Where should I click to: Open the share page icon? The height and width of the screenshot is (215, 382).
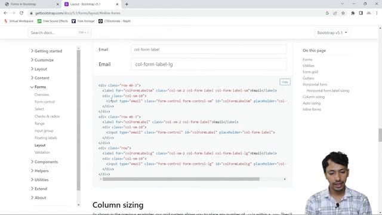[335, 13]
